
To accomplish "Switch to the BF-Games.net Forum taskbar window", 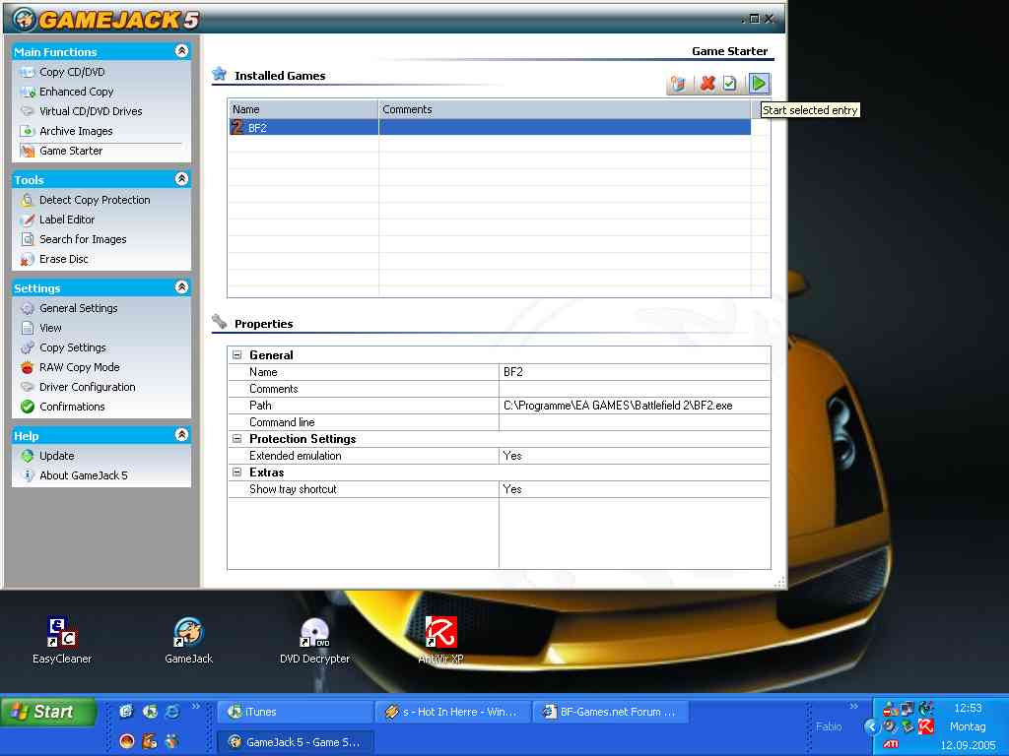I will point(611,712).
